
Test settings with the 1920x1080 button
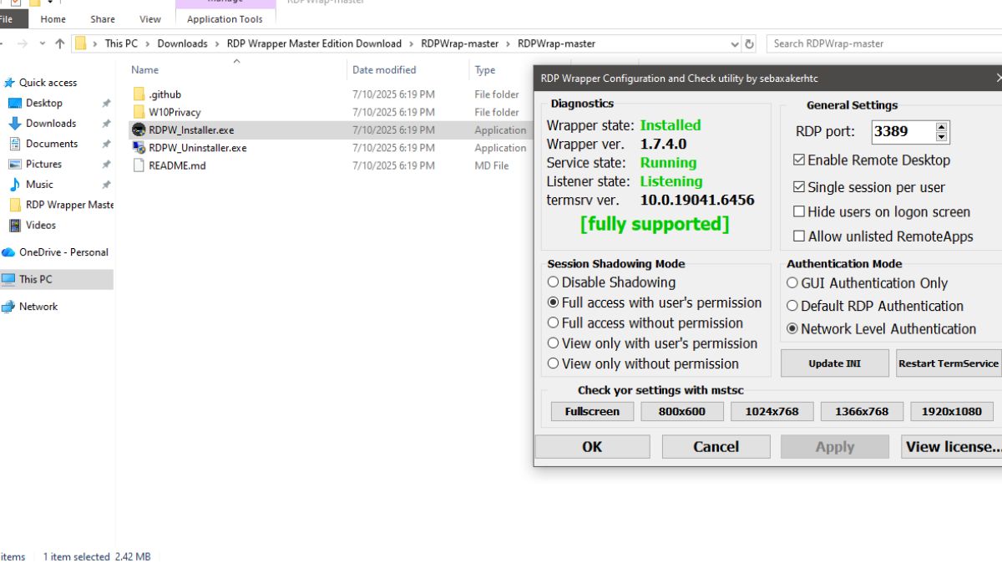[x=951, y=411]
